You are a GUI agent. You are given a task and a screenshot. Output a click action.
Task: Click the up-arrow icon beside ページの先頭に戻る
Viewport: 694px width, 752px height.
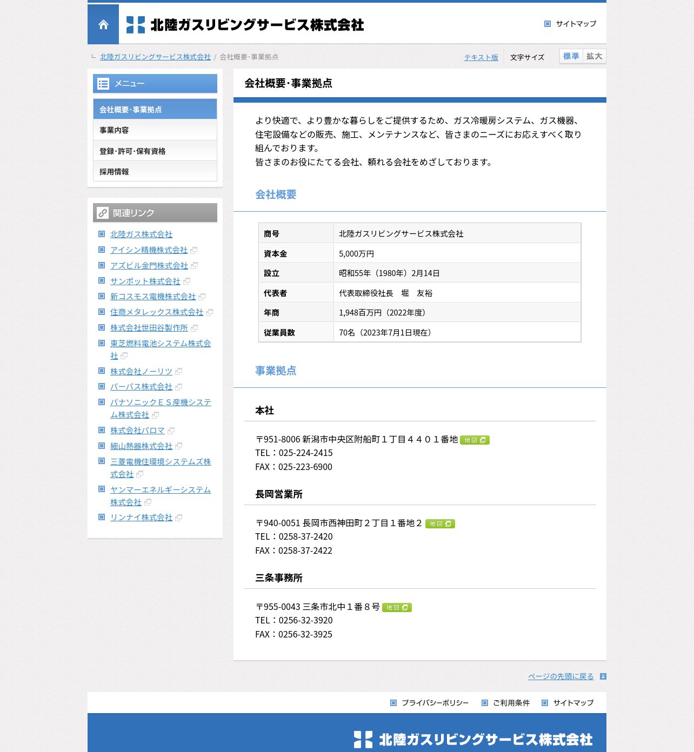(x=603, y=676)
